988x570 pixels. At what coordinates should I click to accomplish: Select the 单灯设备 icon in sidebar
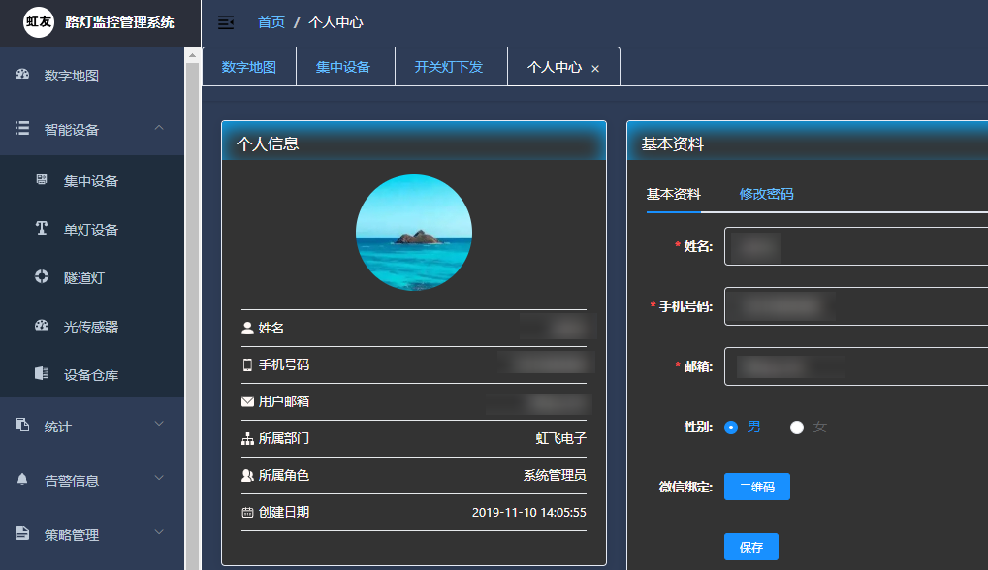pyautogui.click(x=42, y=229)
